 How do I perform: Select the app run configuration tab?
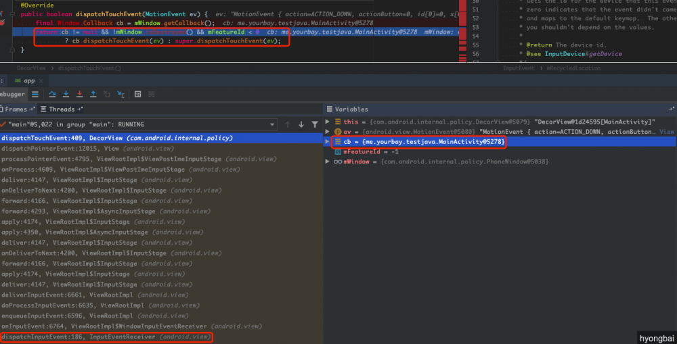[28, 80]
